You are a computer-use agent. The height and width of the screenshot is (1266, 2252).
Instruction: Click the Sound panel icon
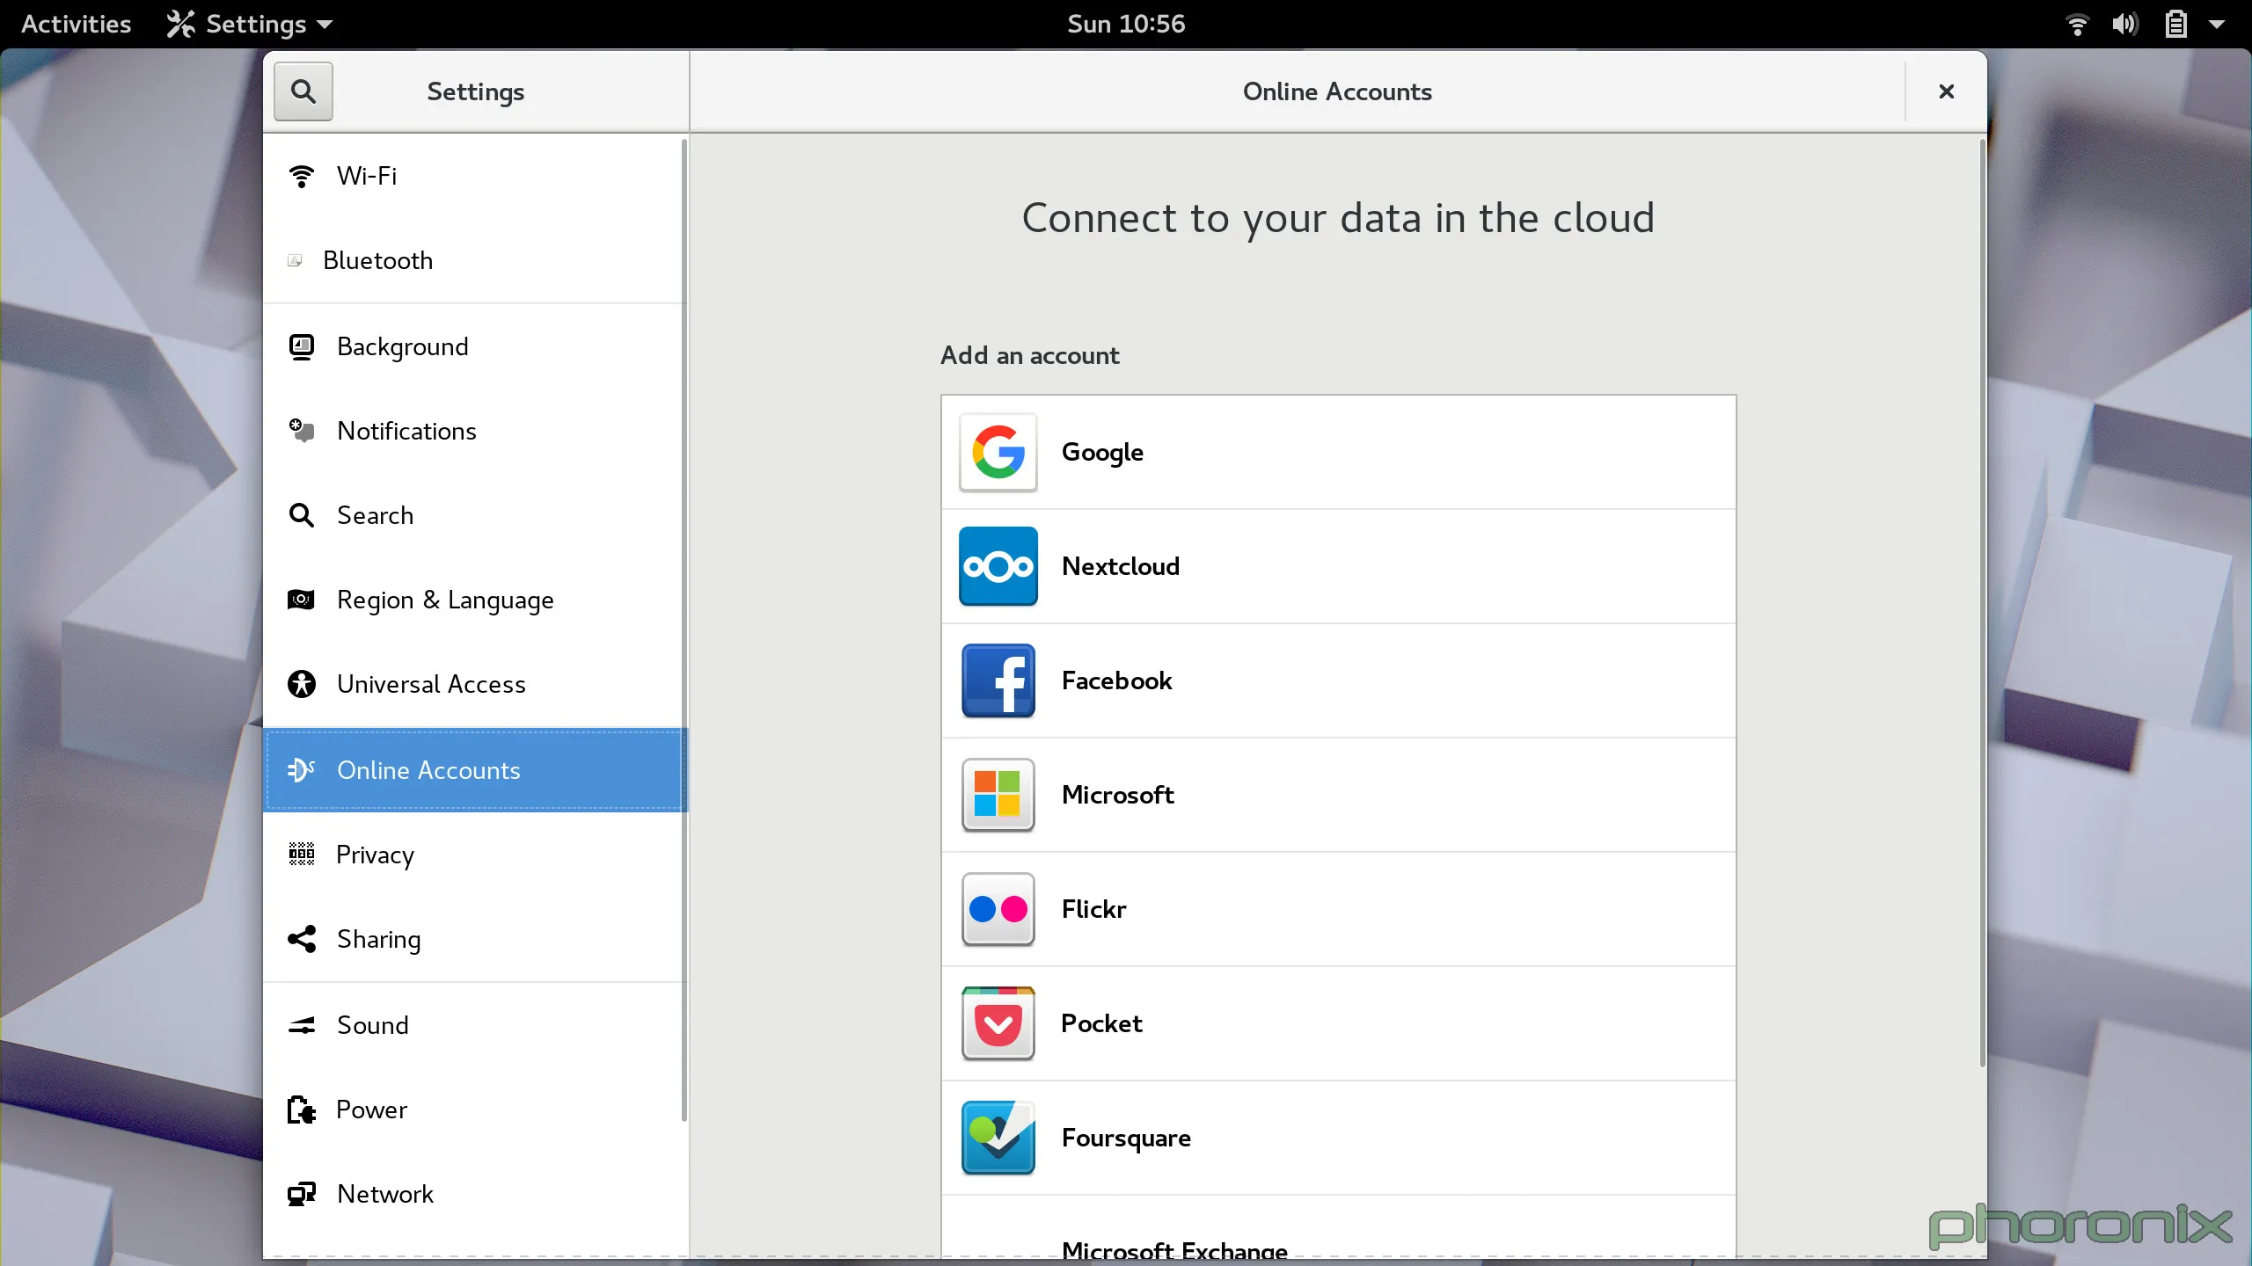pyautogui.click(x=302, y=1025)
